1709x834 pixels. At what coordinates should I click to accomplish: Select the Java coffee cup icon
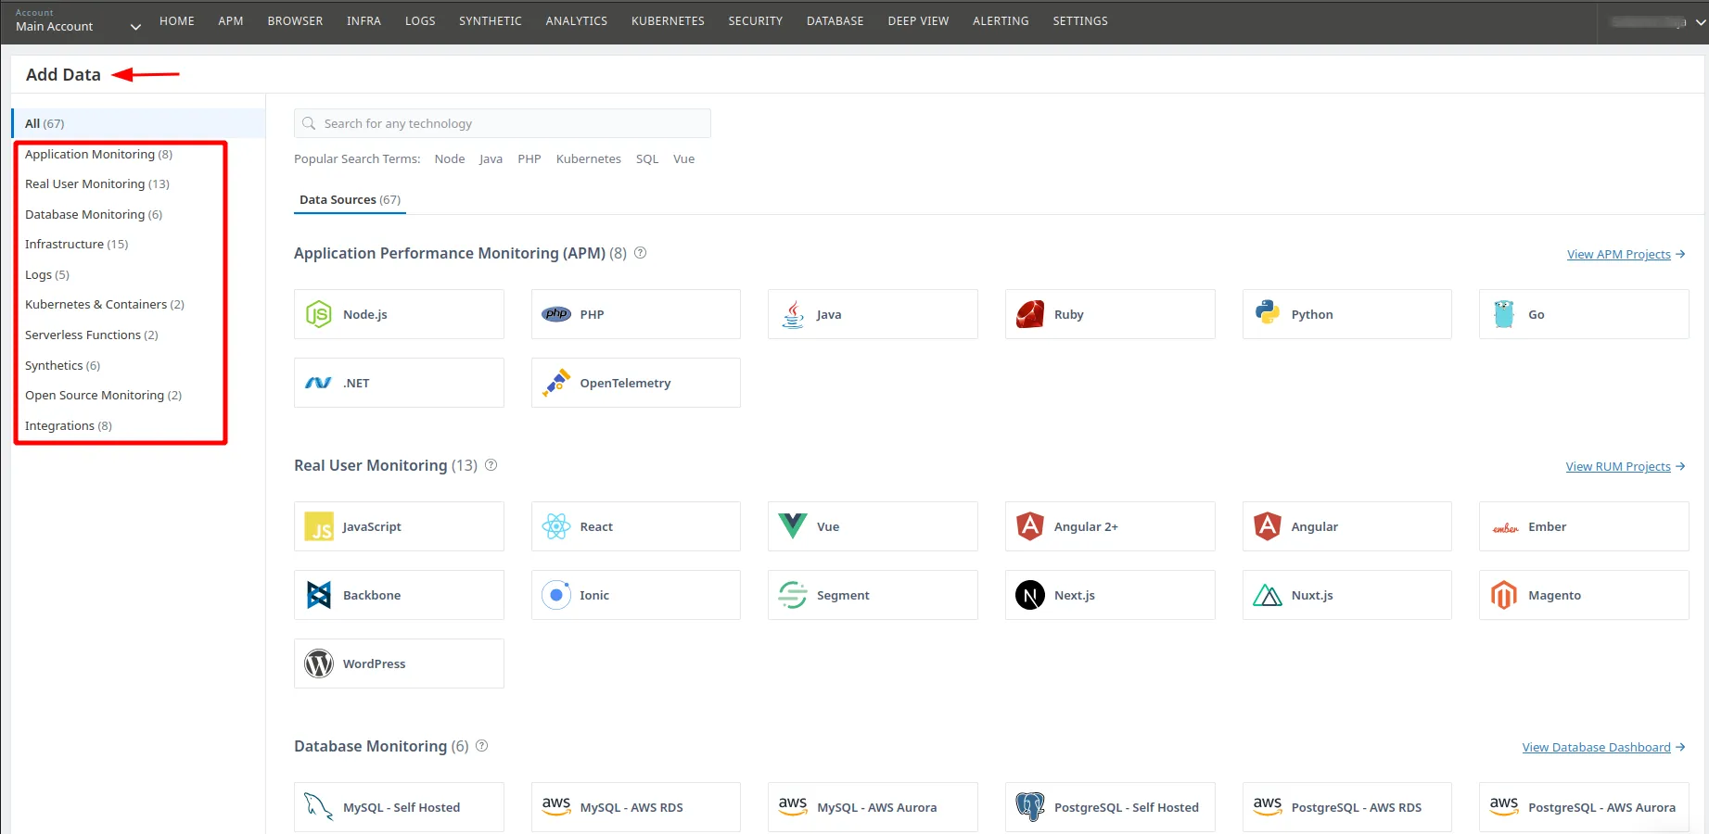point(793,314)
